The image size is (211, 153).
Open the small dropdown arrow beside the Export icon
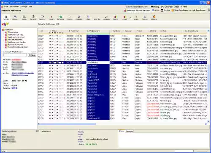pos(130,18)
